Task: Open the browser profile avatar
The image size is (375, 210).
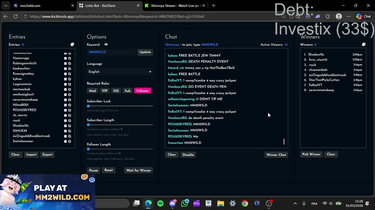Action: click(339, 16)
